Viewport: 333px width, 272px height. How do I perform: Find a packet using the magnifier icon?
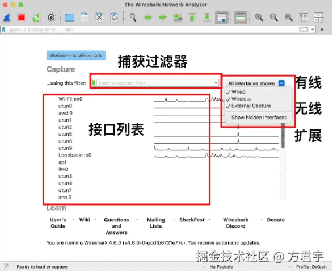tap(133, 18)
